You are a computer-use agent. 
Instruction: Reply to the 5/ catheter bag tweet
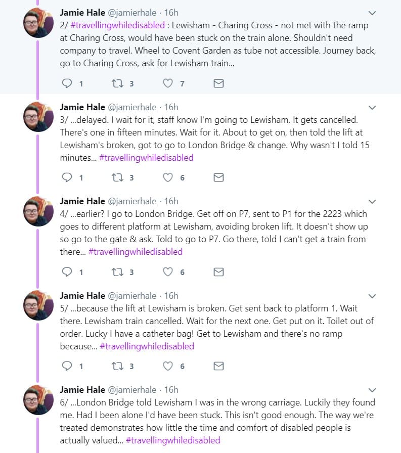pos(67,366)
